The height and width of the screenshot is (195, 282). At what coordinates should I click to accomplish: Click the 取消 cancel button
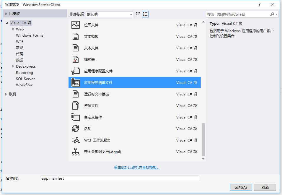[265, 187]
